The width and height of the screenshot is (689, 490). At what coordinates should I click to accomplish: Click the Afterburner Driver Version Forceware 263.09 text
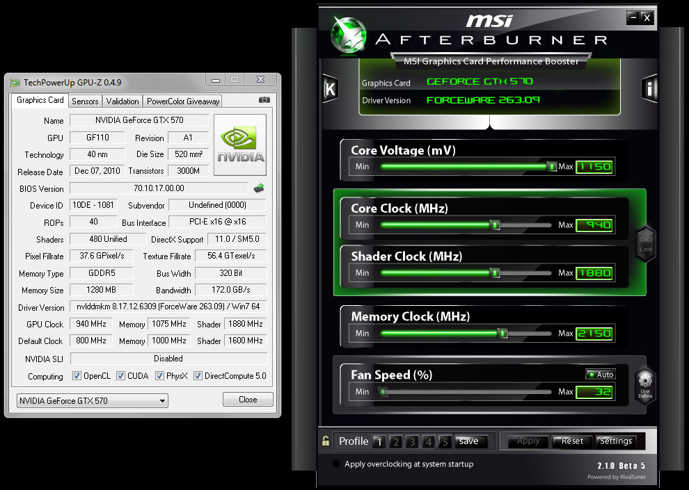click(x=483, y=100)
